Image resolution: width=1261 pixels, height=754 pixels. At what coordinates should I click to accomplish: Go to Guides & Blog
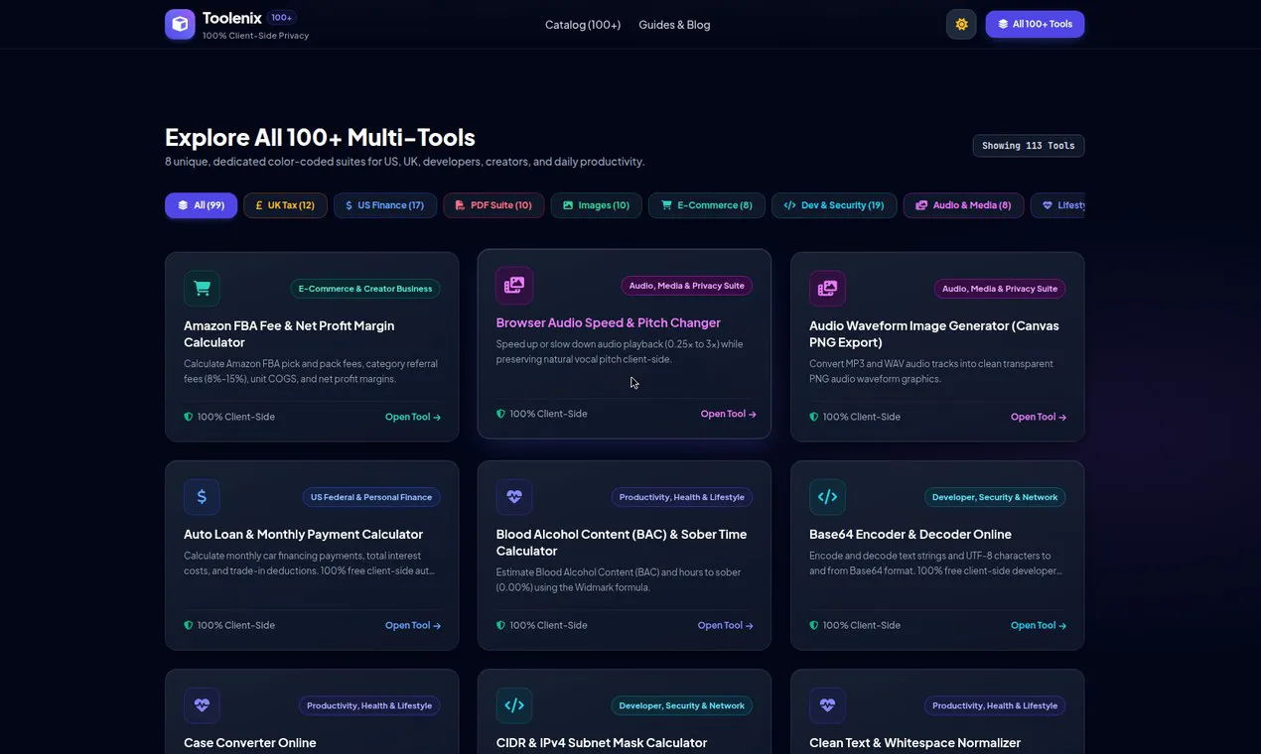click(674, 25)
